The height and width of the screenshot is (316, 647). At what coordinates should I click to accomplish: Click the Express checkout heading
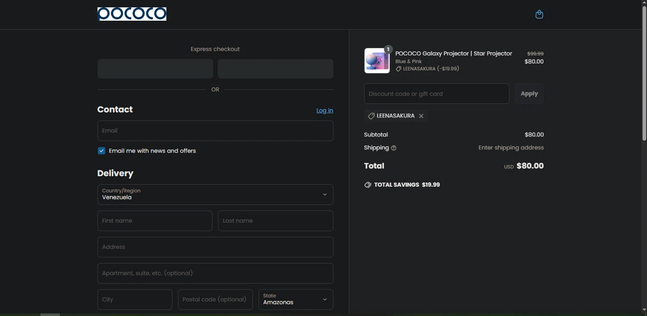click(215, 49)
